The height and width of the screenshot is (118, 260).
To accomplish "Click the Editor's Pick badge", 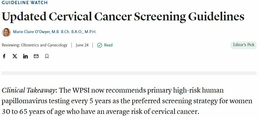I will (243, 45).
